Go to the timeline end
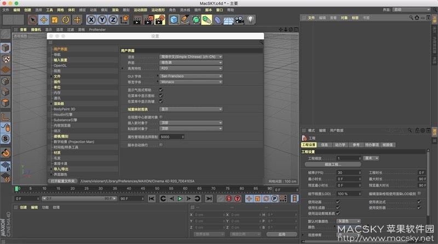Viewport: 438px width, 244px height. coord(209,199)
